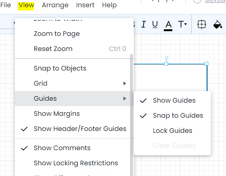226x176 pixels.
Task: Open the Arrange menu
Action: tap(55, 5)
